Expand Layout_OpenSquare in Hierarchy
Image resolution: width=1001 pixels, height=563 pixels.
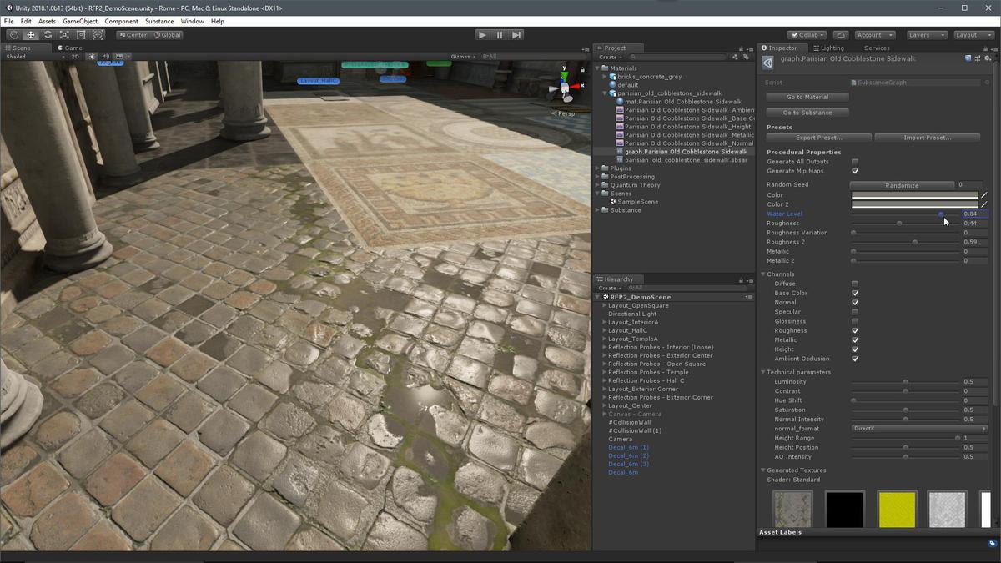point(605,305)
